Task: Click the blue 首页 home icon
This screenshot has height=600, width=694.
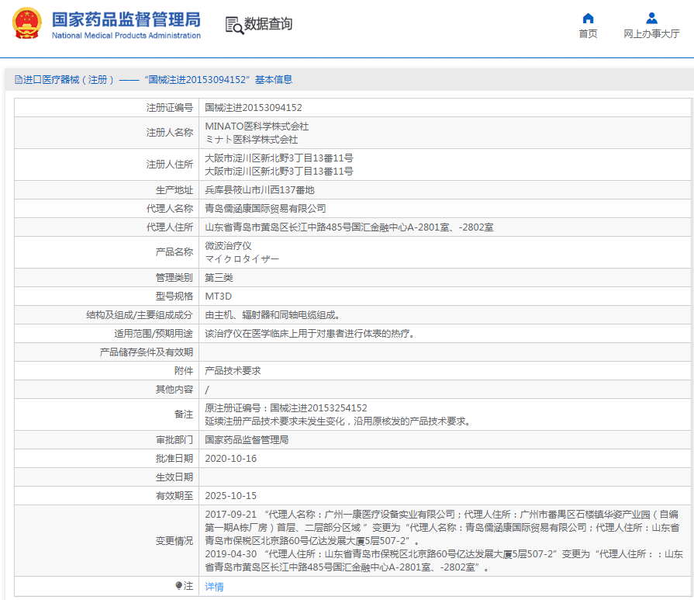Action: coord(587,17)
